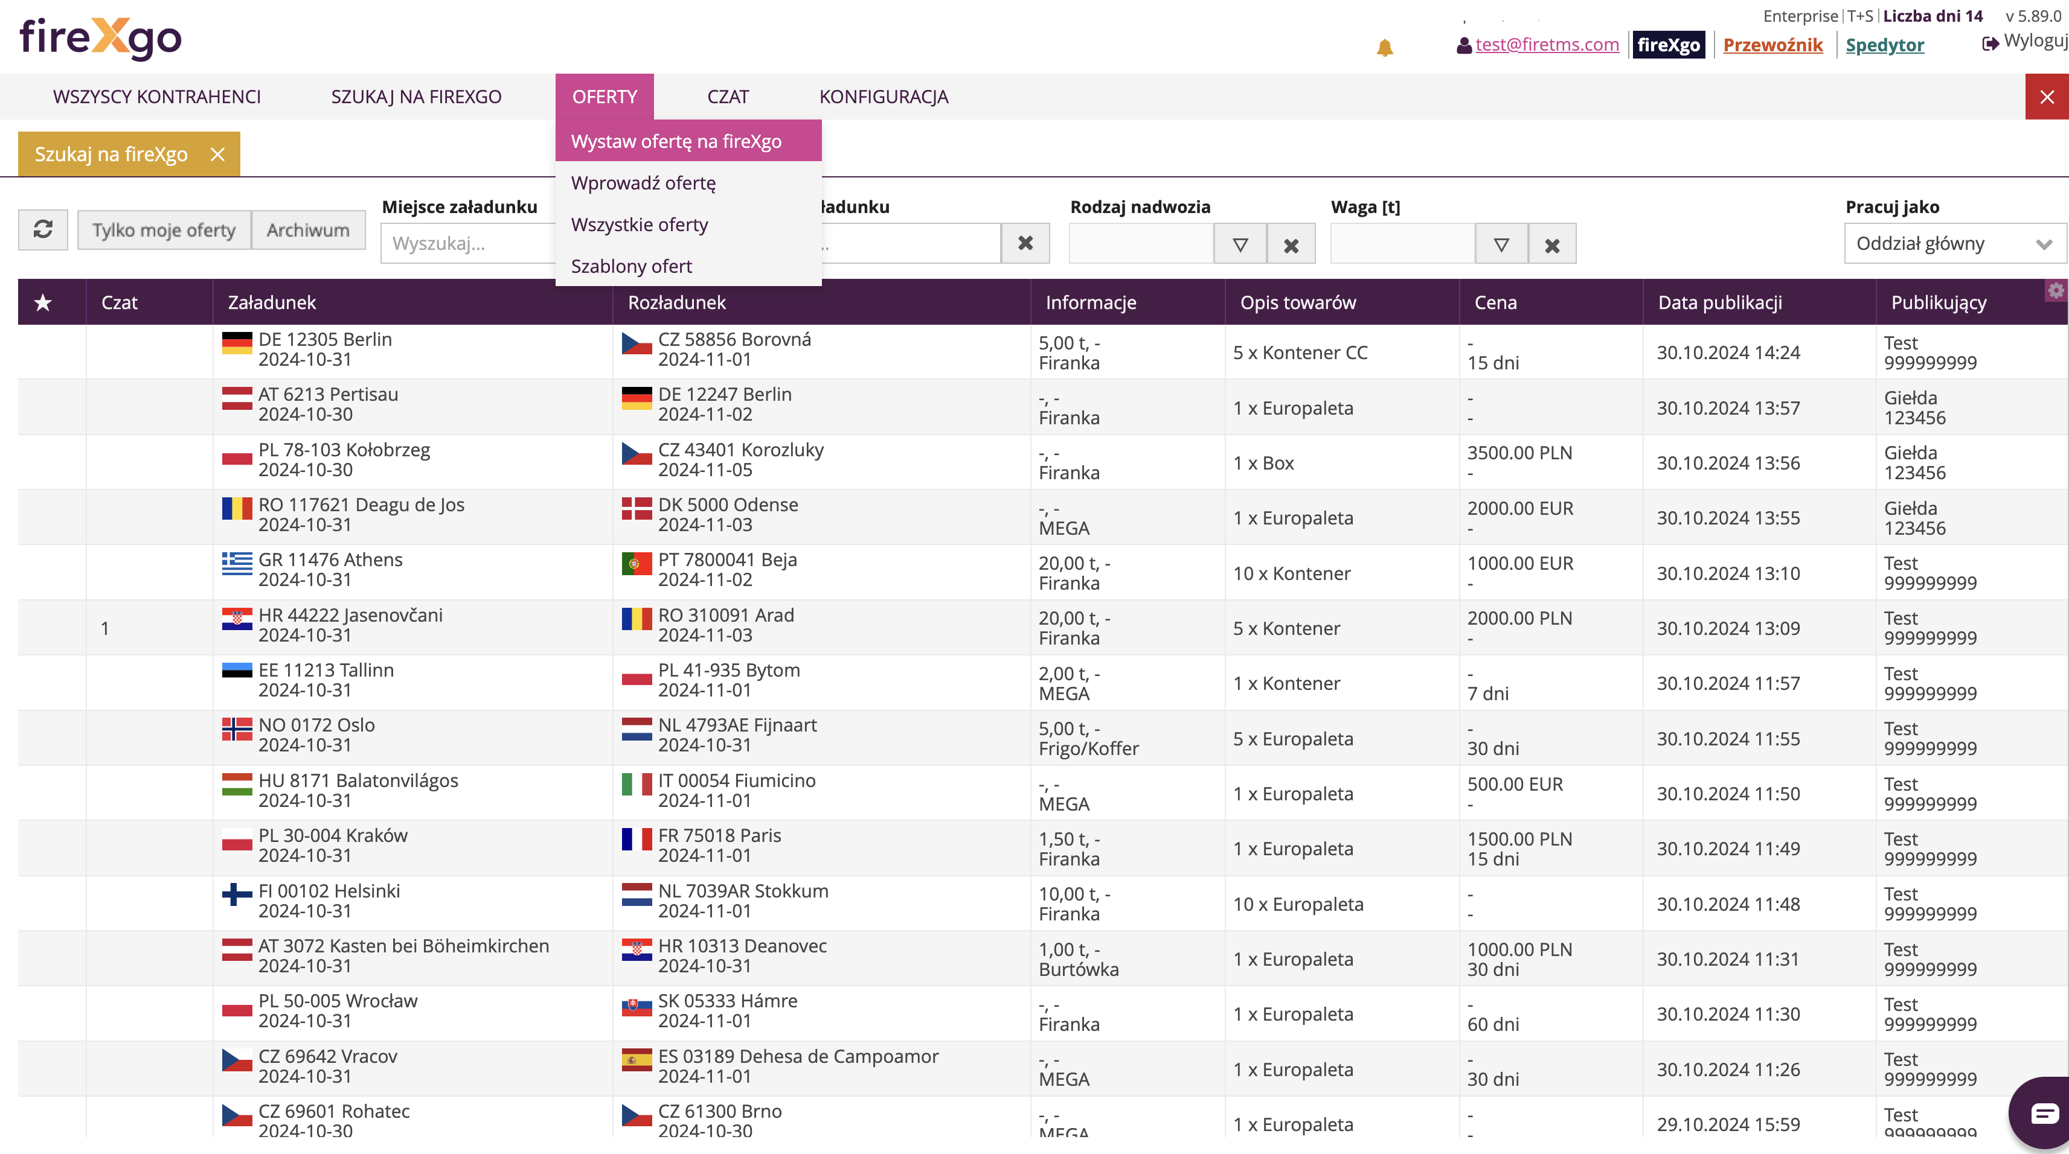Clear the unloading place field with X
Screen dimensions: 2069x1154
point(1025,243)
